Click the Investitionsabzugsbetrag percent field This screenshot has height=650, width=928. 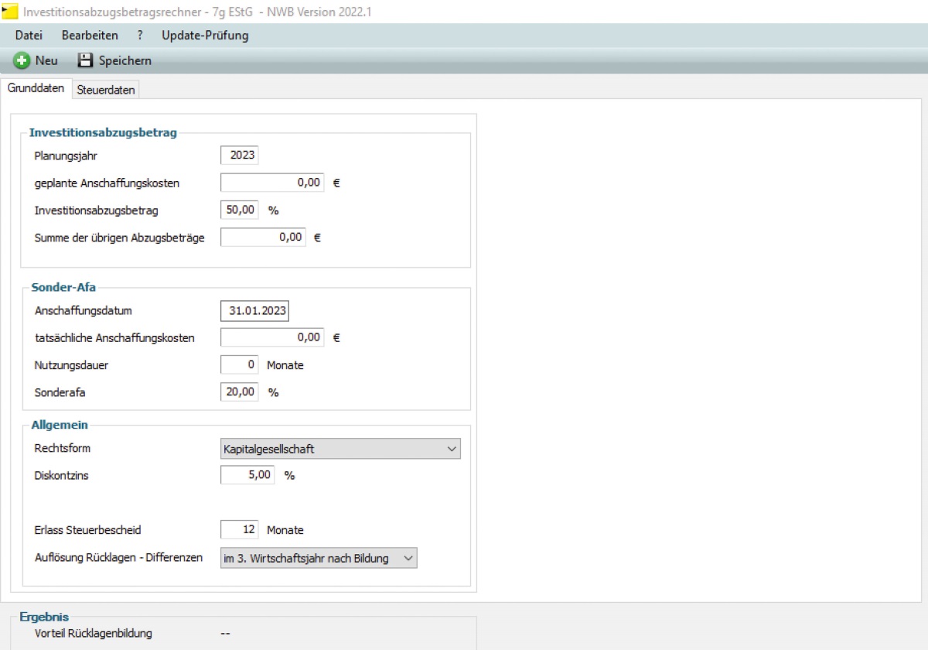point(240,210)
